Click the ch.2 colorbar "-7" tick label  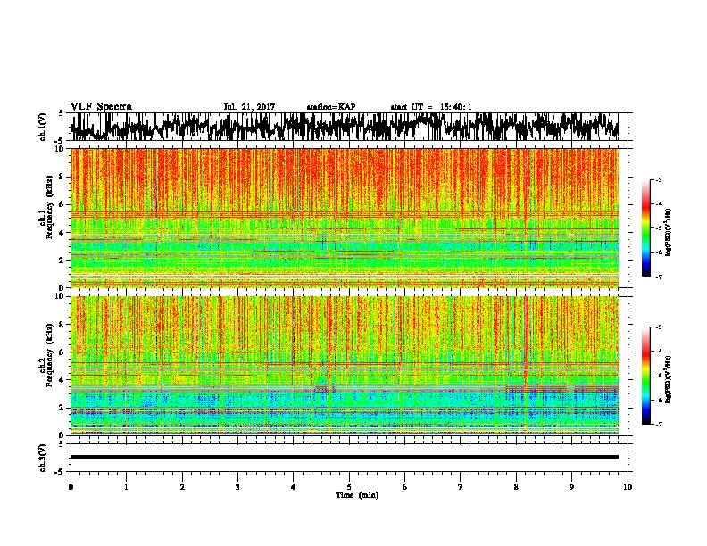658,425
